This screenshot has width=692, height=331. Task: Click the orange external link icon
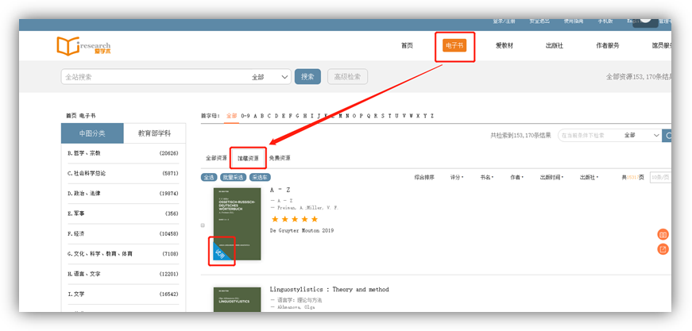tap(663, 249)
